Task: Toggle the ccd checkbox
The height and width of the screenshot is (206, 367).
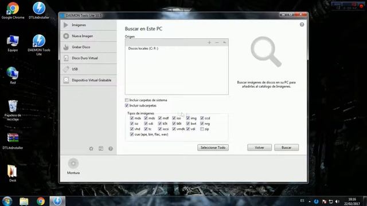Action: tap(202, 118)
